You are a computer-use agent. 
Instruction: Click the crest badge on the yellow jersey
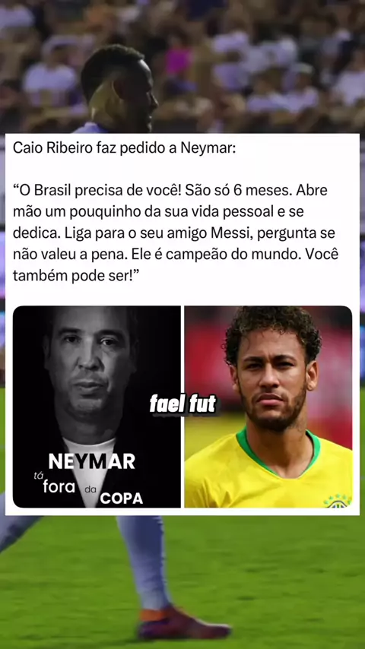[338, 500]
